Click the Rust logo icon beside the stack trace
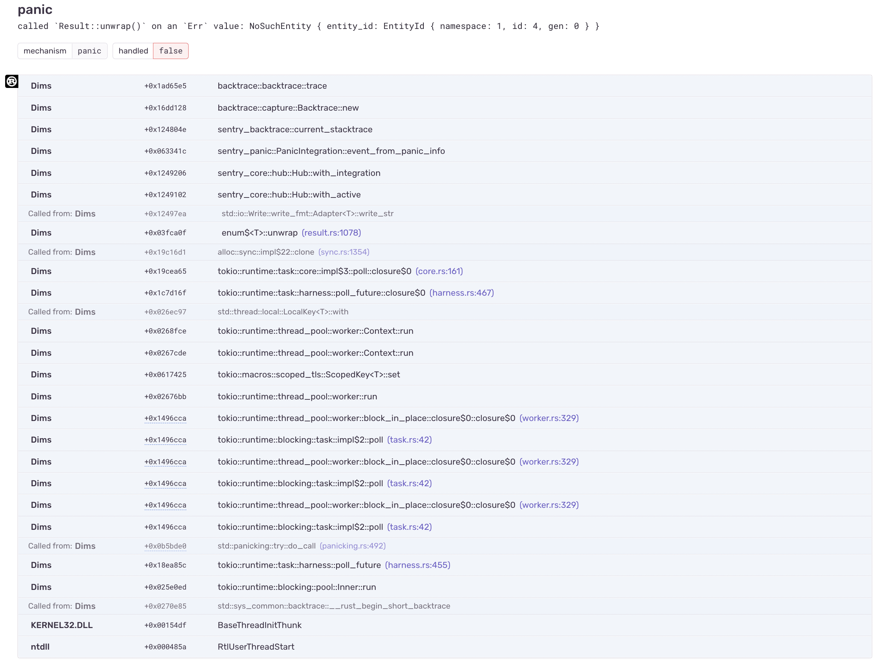The image size is (885, 672). (11, 81)
